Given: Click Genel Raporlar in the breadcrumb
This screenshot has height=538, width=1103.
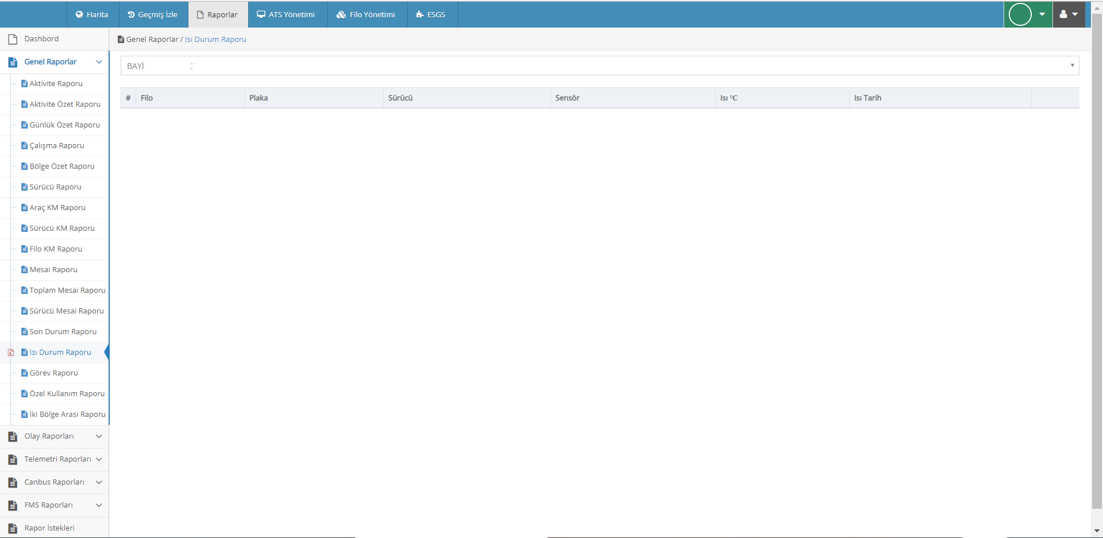Looking at the screenshot, I should tap(152, 40).
